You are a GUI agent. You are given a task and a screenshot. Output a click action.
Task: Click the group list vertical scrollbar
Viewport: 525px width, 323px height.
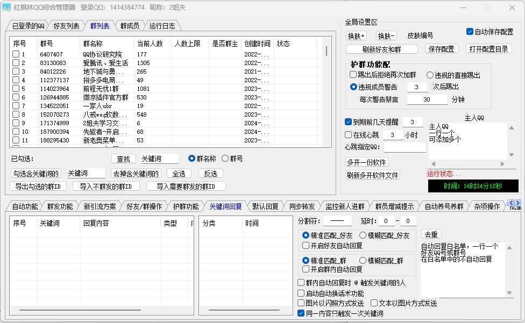[x=326, y=51]
